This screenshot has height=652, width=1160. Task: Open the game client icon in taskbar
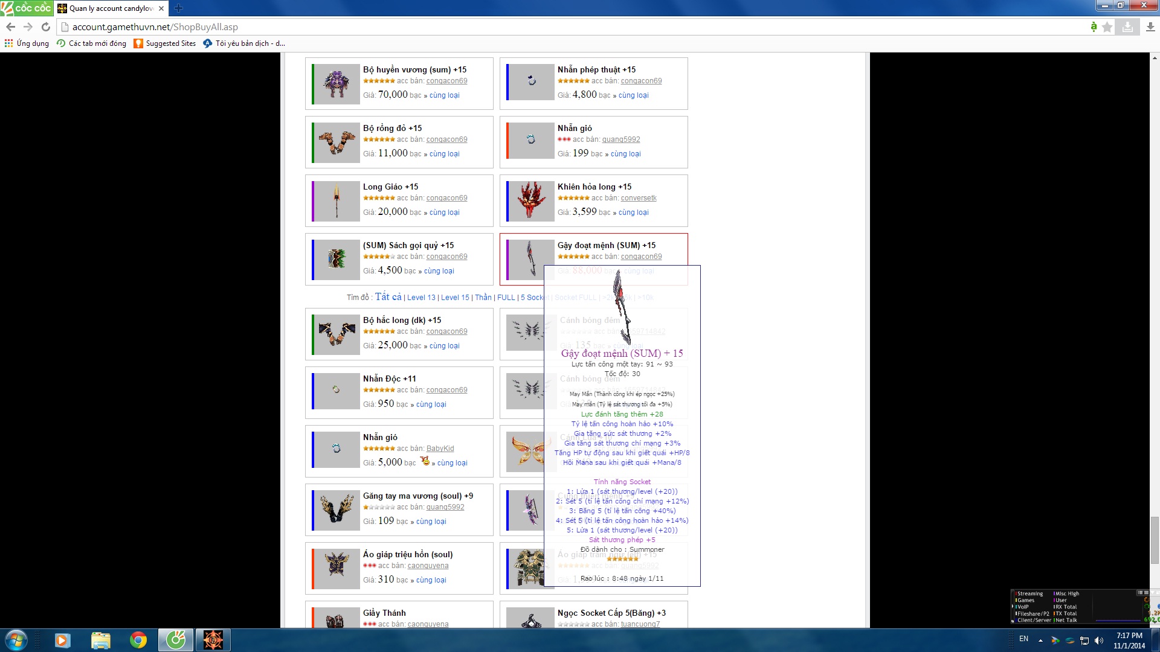[x=213, y=640]
